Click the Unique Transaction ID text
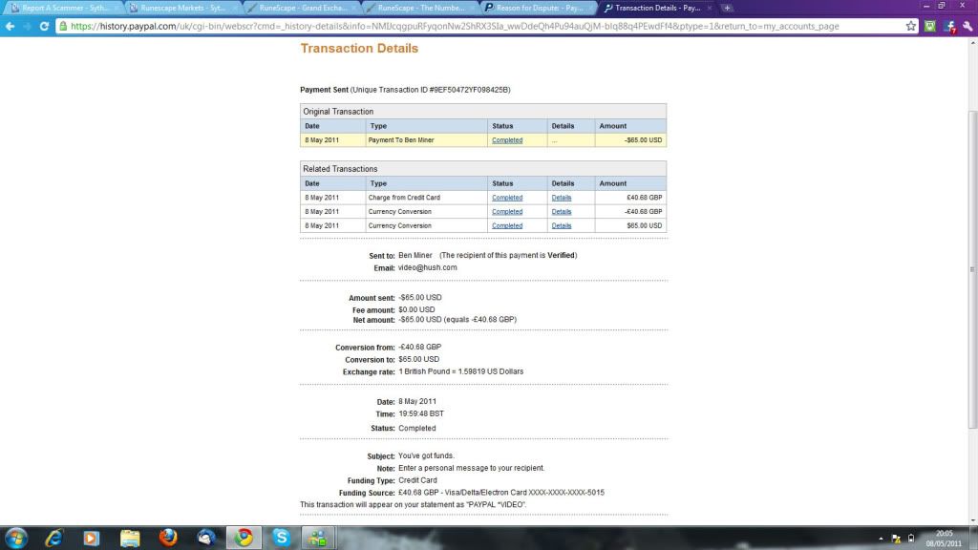 [x=431, y=90]
